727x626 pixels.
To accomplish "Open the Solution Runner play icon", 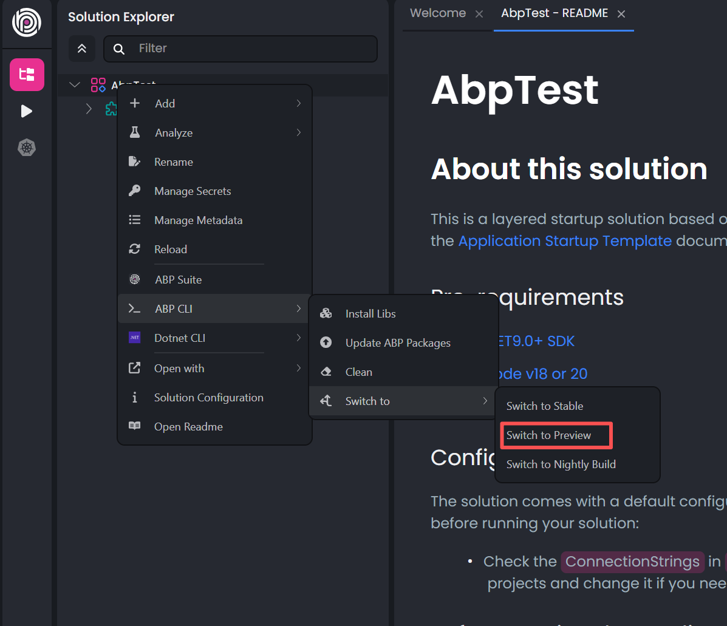I will (x=27, y=111).
